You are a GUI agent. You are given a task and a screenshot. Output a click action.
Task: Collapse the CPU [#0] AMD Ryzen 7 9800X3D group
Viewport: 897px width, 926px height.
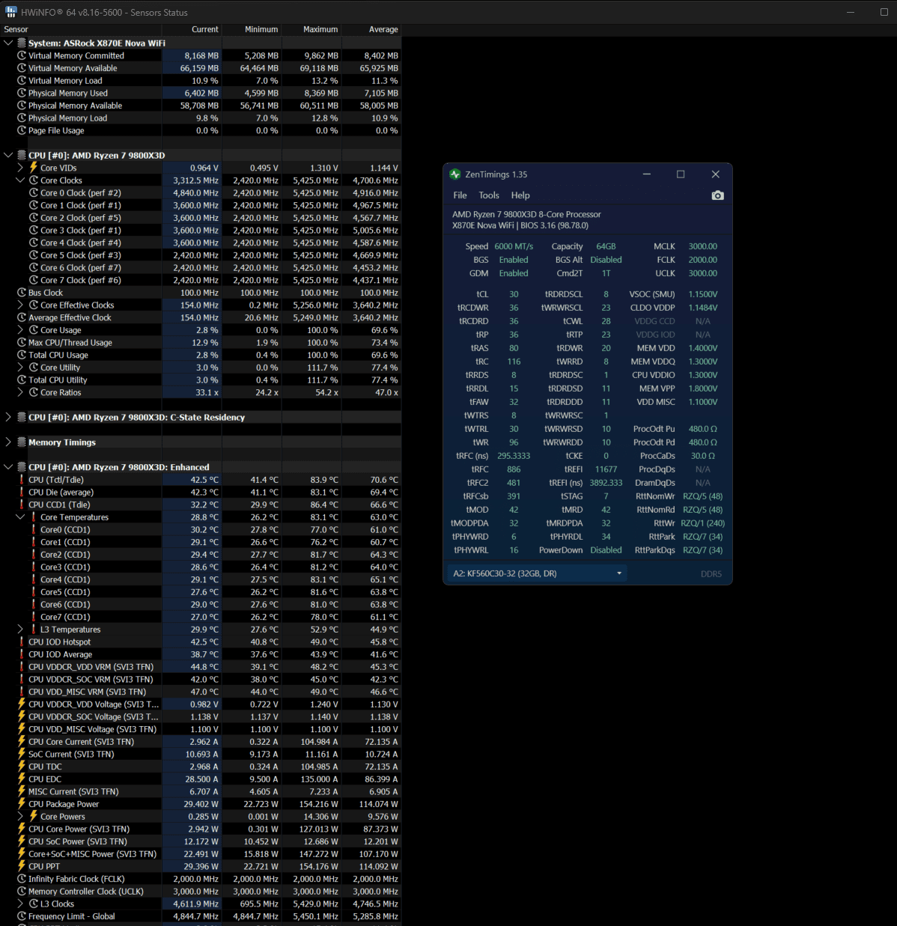pyautogui.click(x=8, y=156)
